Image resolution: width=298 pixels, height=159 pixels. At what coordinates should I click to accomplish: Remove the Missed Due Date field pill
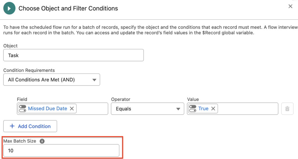pyautogui.click(x=72, y=109)
